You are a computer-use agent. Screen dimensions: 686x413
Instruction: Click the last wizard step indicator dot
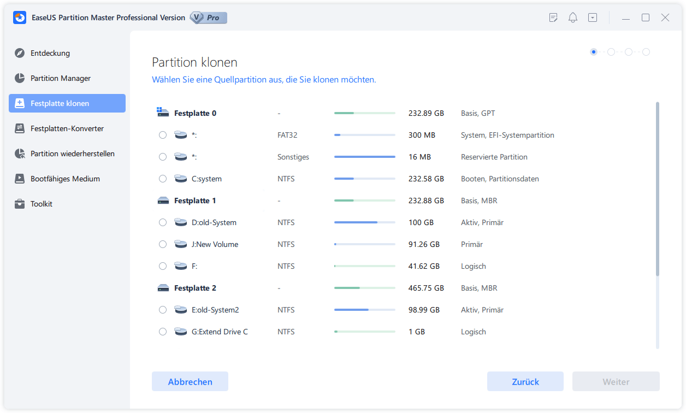click(x=646, y=52)
